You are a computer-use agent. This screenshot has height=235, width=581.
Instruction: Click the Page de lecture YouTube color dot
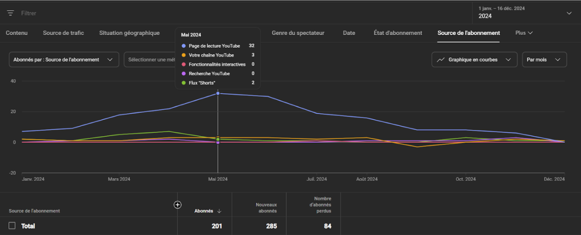(183, 46)
